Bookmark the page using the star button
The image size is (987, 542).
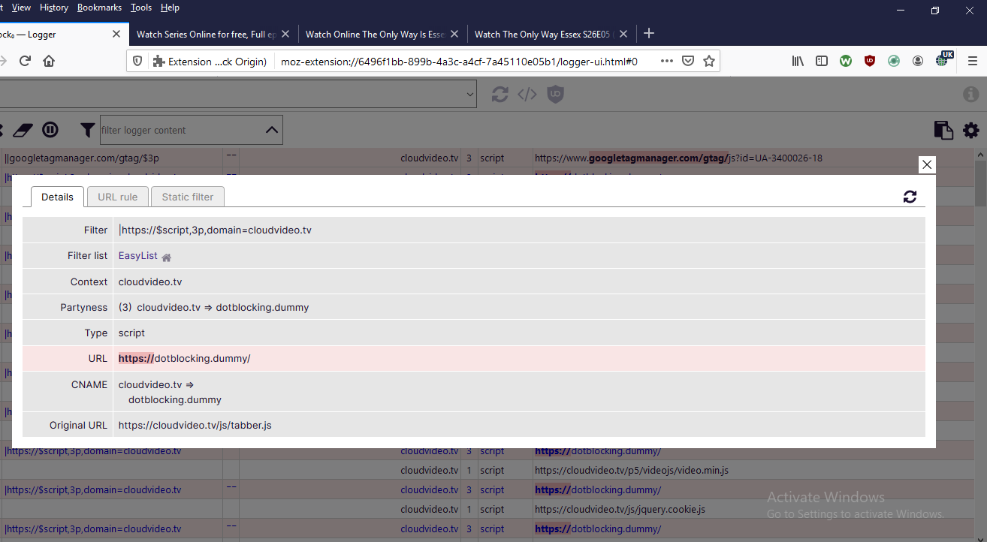(708, 61)
